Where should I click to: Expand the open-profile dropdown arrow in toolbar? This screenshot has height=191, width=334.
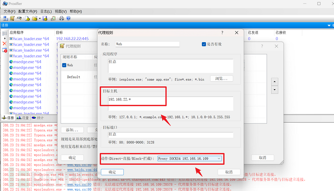pyautogui.click(x=40, y=18)
